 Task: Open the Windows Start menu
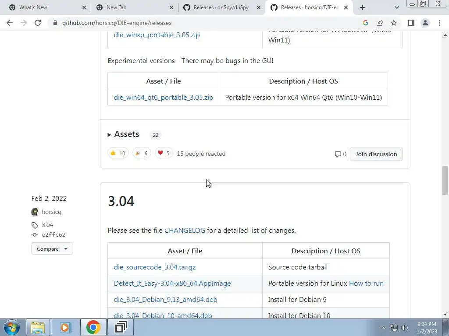pyautogui.click(x=11, y=327)
